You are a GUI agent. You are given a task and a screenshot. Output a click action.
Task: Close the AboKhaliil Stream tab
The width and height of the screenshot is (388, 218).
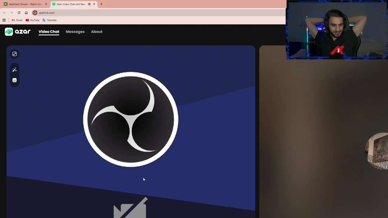coord(46,4)
